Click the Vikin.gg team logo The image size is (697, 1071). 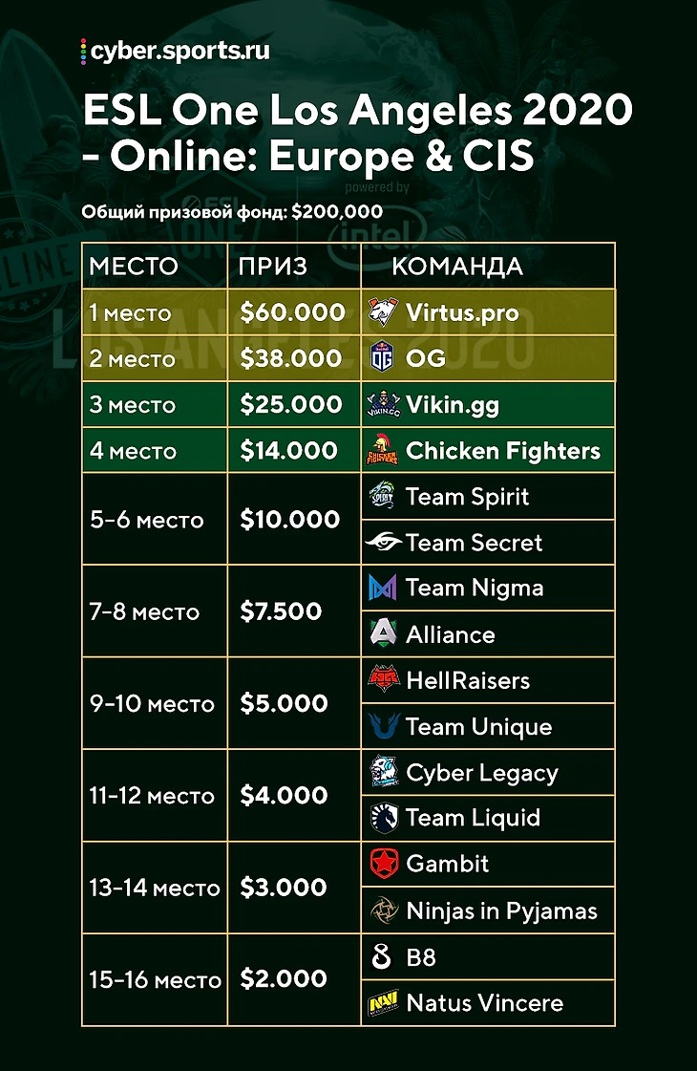384,405
